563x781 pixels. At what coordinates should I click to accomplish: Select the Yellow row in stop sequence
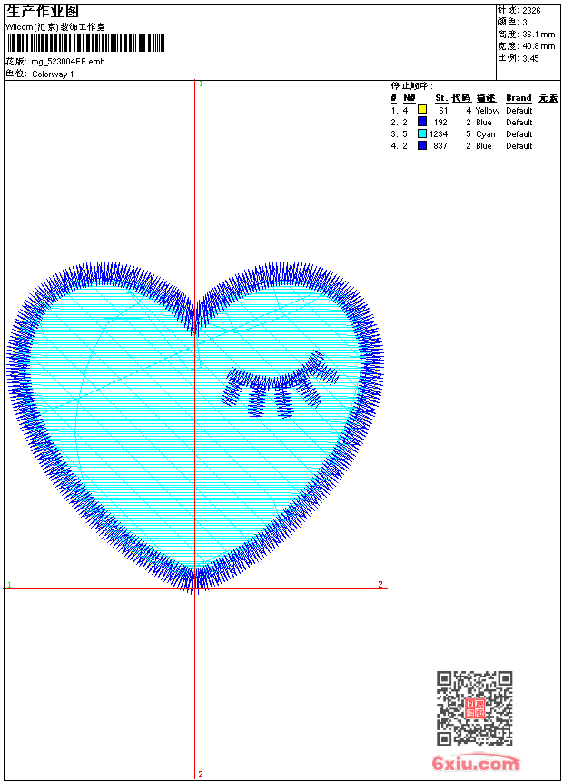[488, 110]
